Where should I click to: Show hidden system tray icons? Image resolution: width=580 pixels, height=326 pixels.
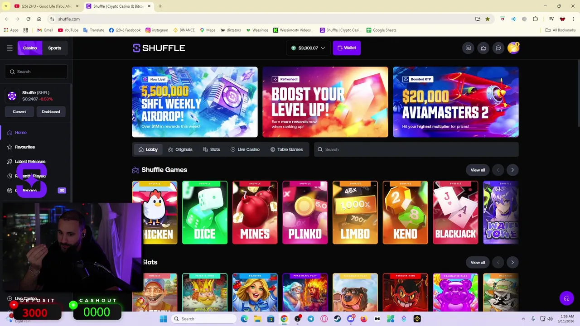pyautogui.click(x=523, y=319)
